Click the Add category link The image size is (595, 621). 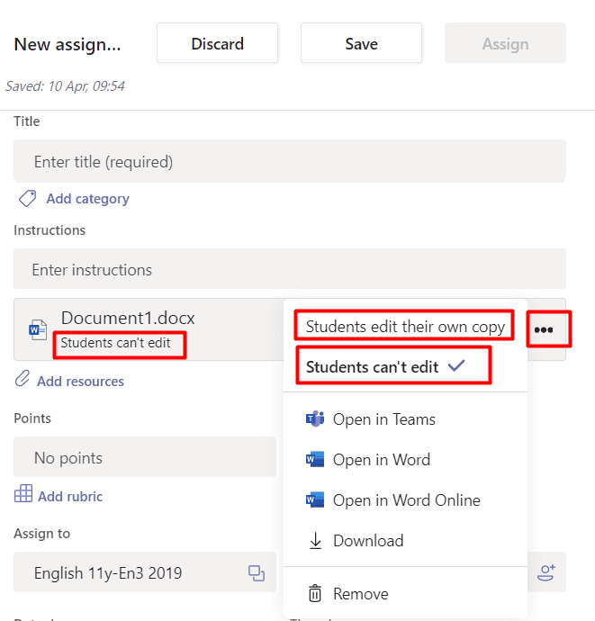coord(88,198)
